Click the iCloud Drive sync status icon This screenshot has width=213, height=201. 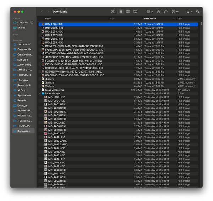tap(32, 23)
